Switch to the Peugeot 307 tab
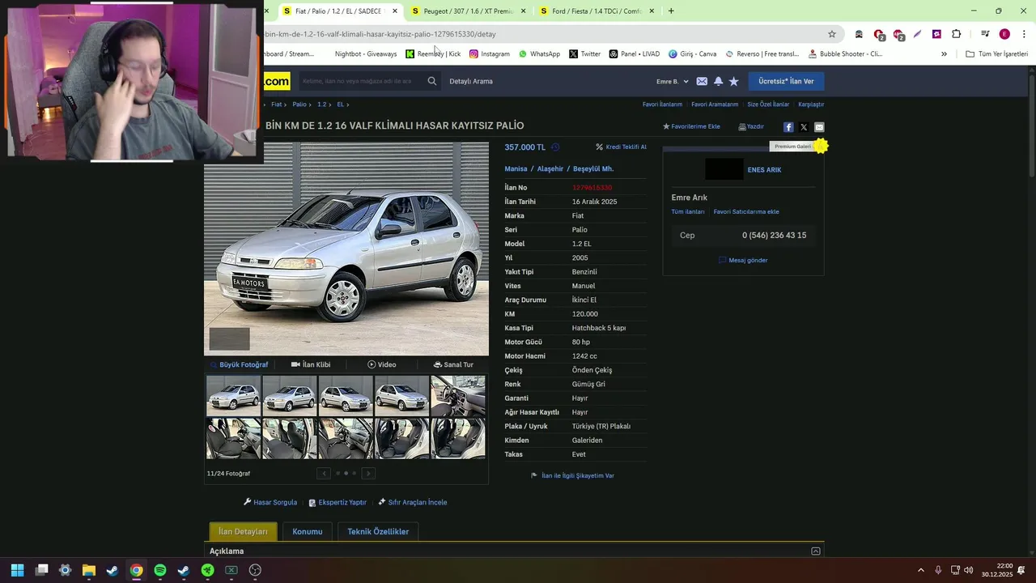The width and height of the screenshot is (1036, 583). [x=469, y=11]
